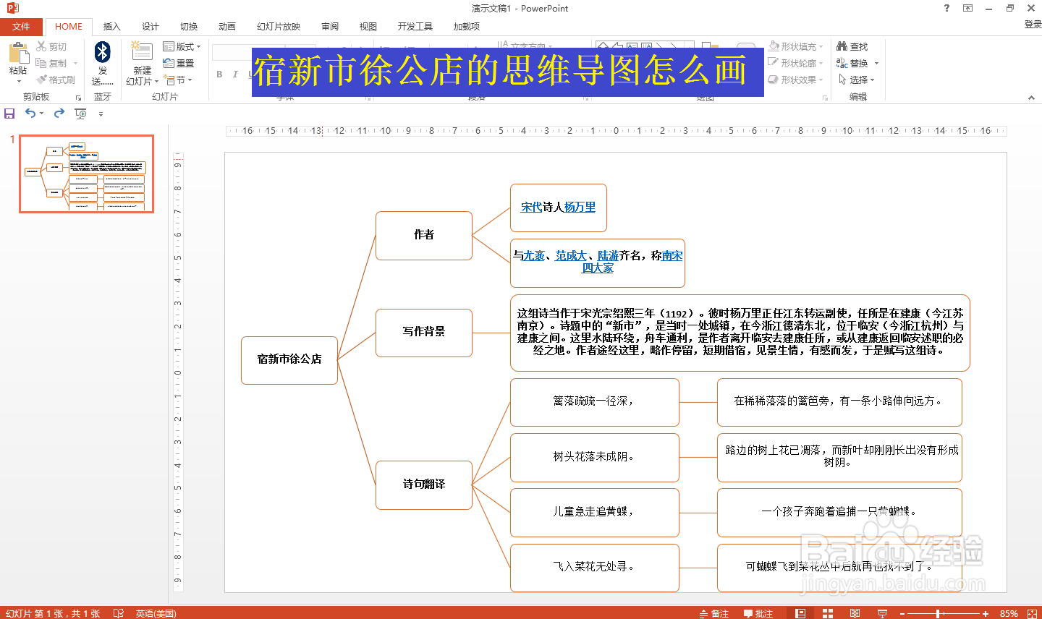
Task: Click the 宋代 hyperlink in the slide
Action: click(x=532, y=207)
